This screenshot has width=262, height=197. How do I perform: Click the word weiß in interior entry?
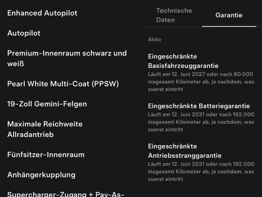click(16, 64)
